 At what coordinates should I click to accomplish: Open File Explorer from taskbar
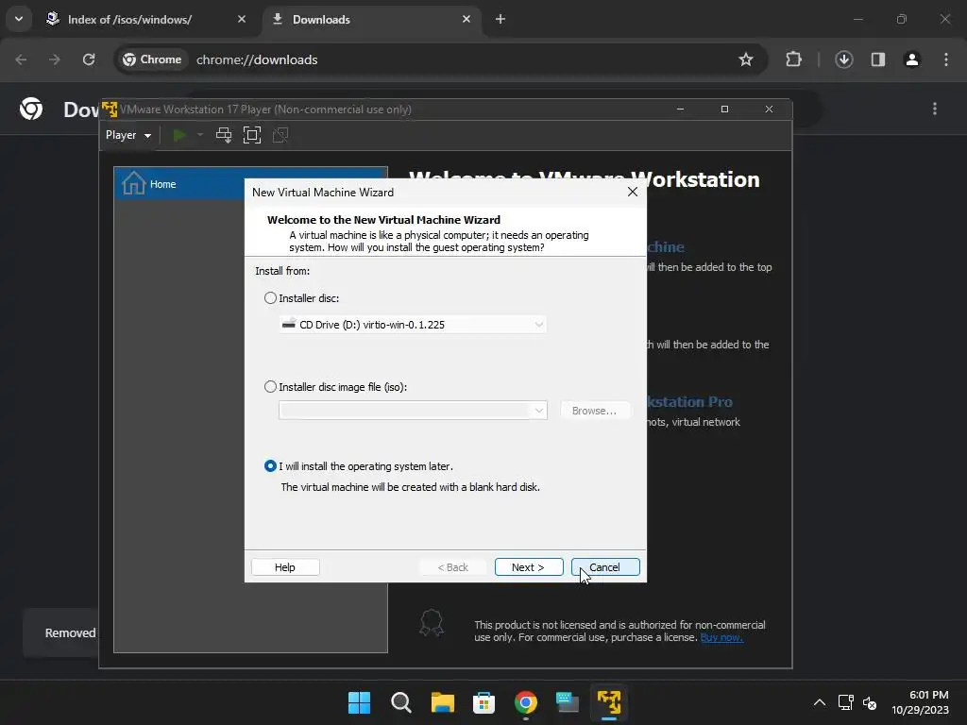[x=443, y=702]
